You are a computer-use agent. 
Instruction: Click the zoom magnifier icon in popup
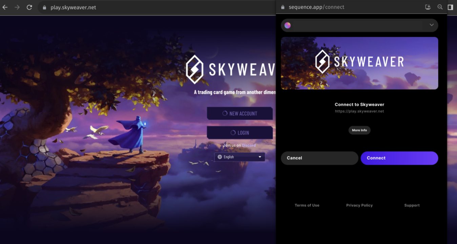[440, 7]
